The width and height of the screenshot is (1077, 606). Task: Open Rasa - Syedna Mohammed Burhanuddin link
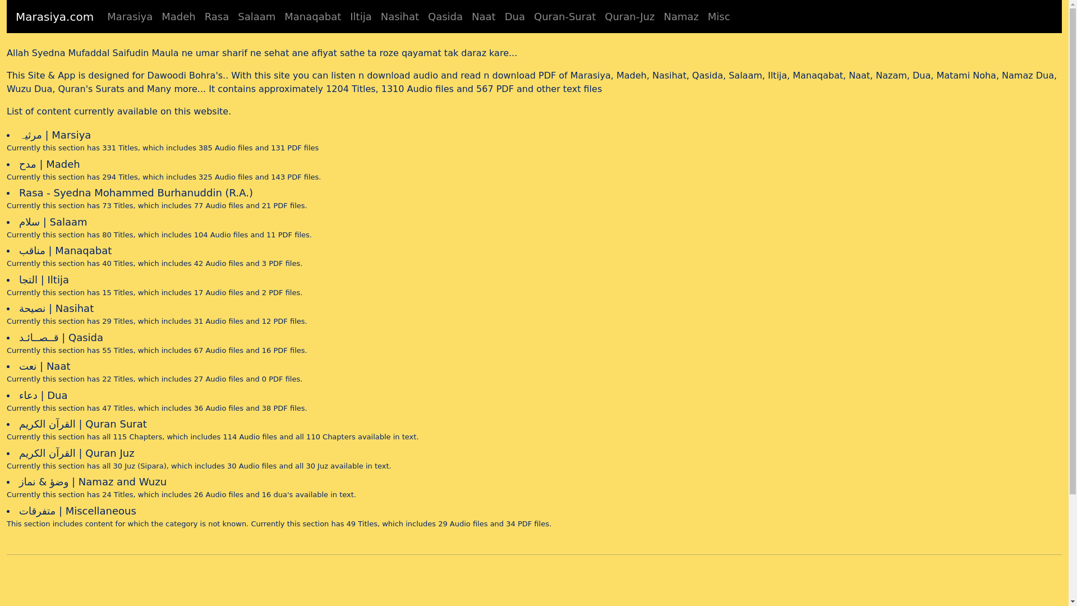[136, 193]
